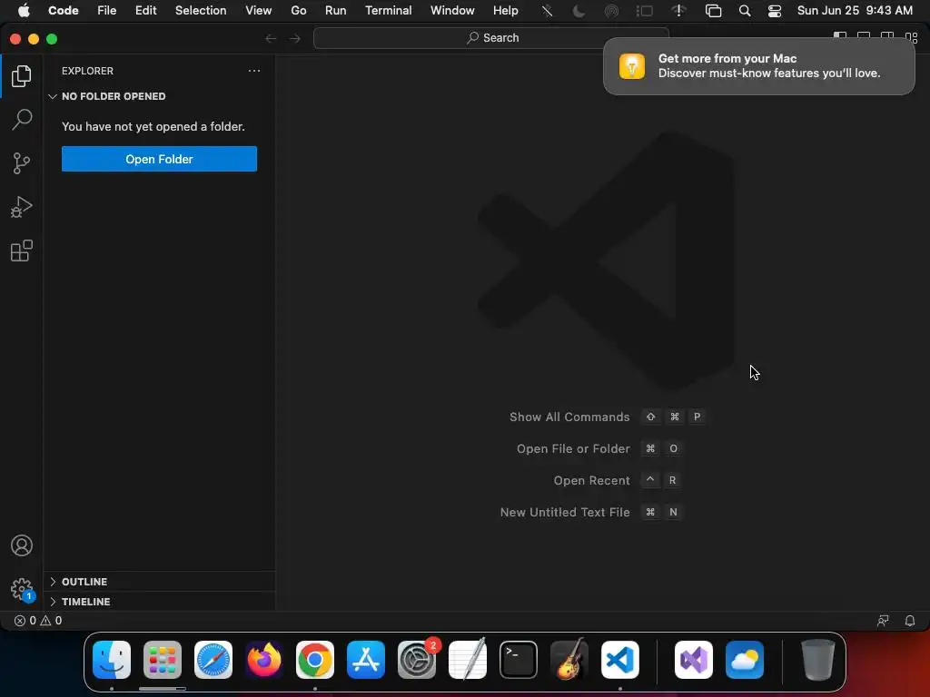Open the Selection menu
This screenshot has width=930, height=697.
coord(201,10)
